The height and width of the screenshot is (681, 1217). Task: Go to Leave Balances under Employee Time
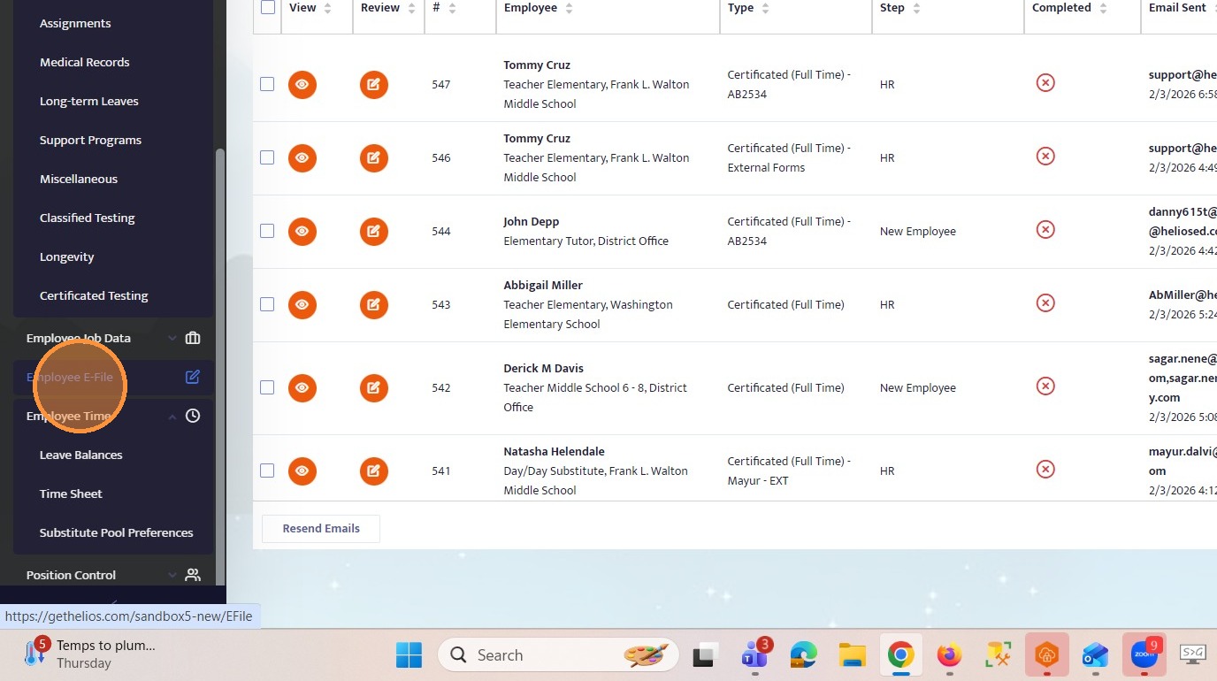point(81,455)
